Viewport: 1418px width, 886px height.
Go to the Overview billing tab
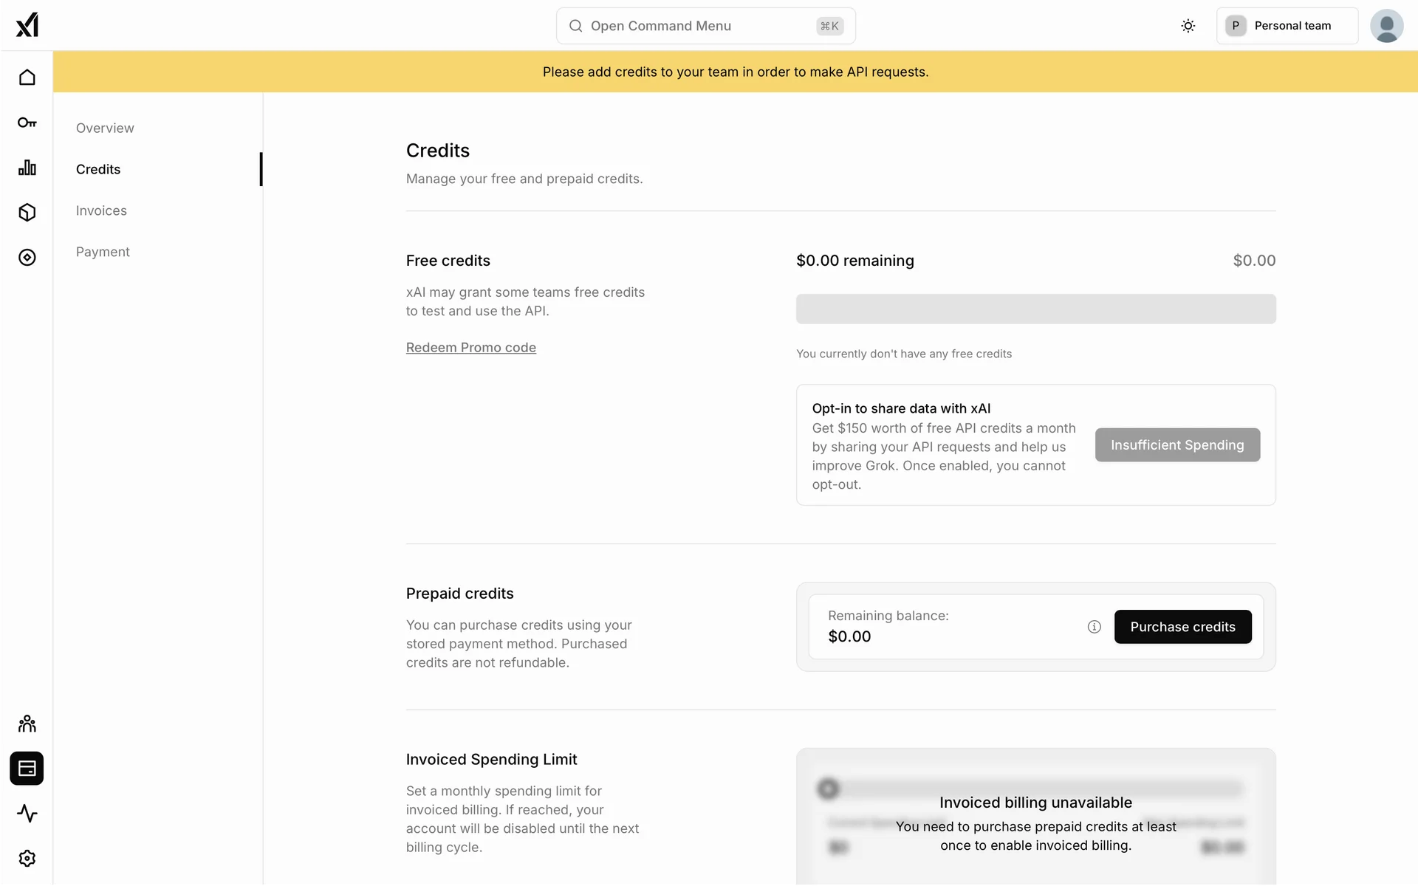105,128
